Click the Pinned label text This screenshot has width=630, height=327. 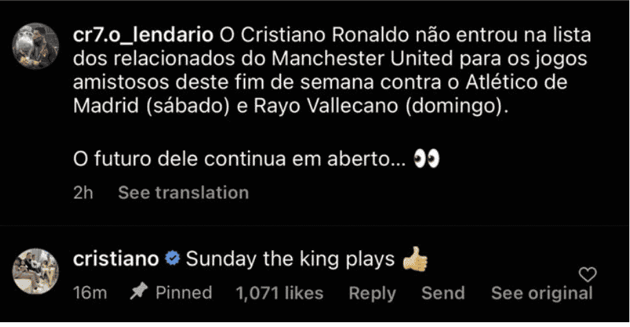click(x=183, y=293)
